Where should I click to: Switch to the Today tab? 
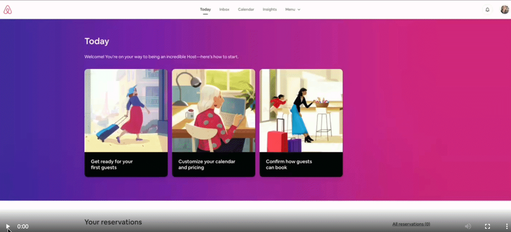(x=205, y=9)
